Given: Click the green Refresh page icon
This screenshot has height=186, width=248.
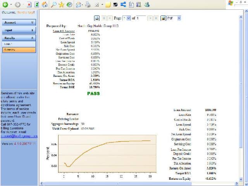Looking at the screenshot, I should (37, 5).
